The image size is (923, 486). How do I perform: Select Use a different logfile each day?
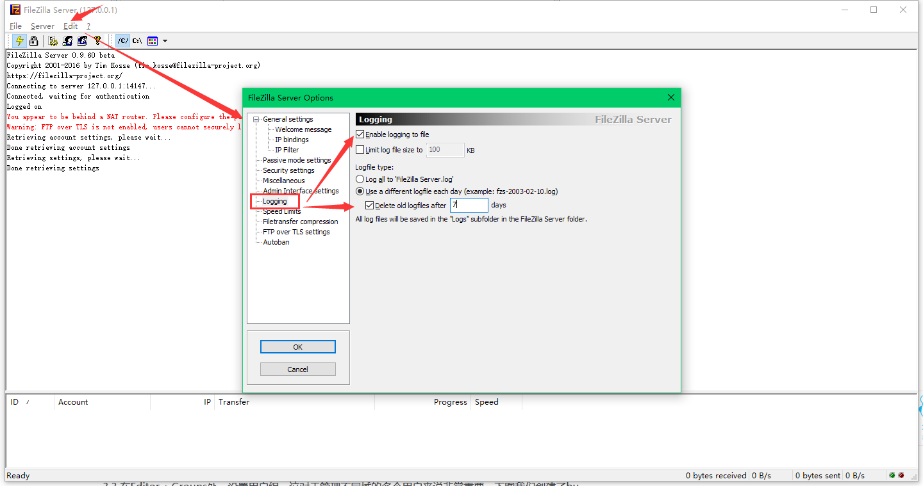click(360, 191)
